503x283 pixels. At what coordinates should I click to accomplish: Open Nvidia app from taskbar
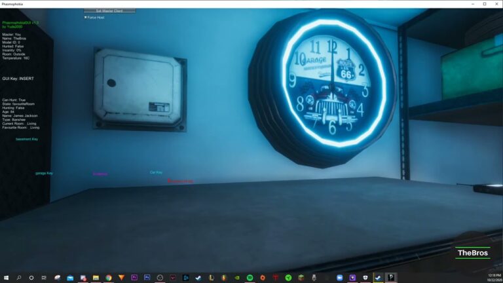[236, 278]
